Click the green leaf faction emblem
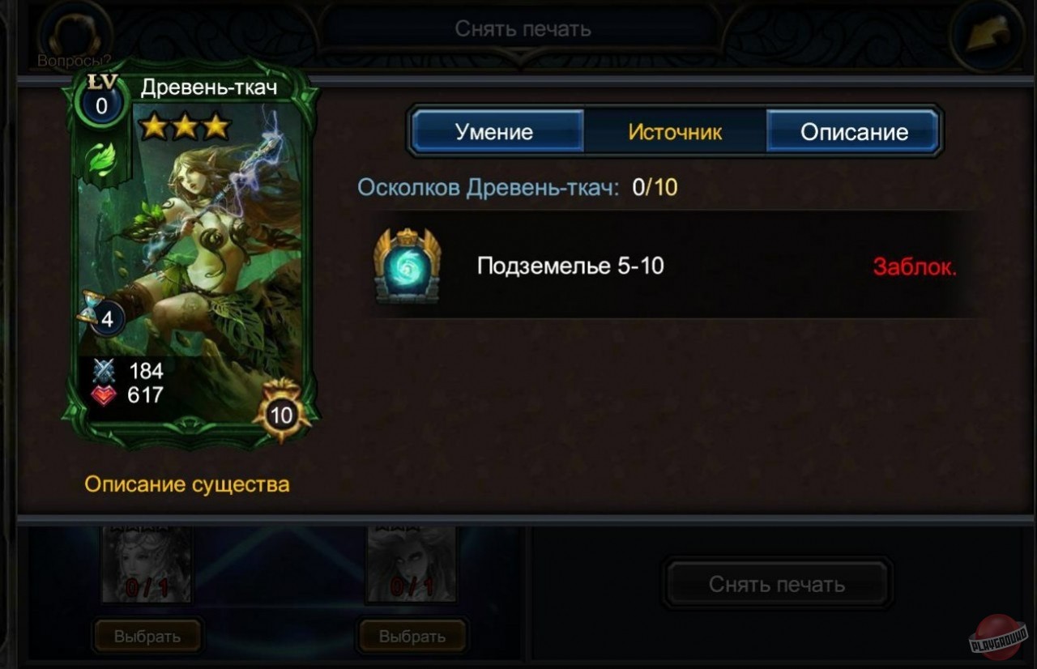 point(101,158)
